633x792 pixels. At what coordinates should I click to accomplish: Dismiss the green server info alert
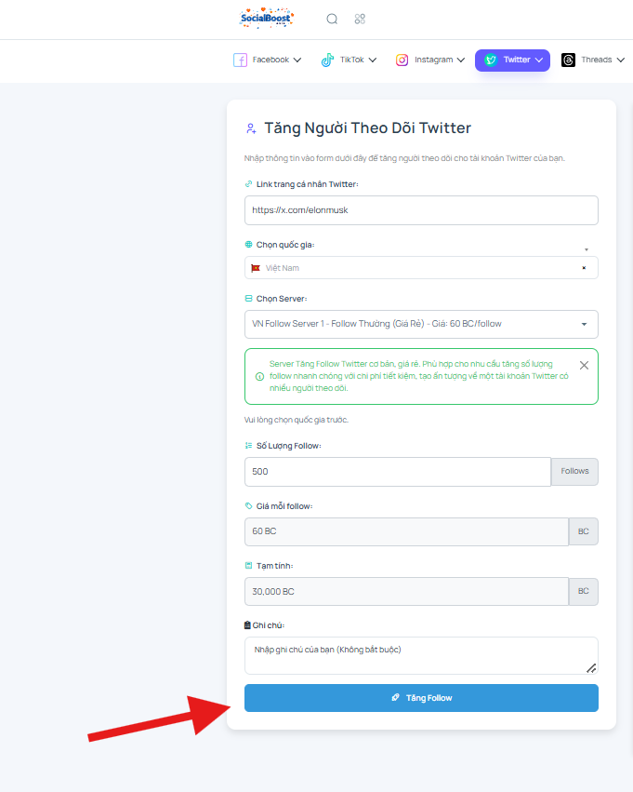click(x=584, y=365)
